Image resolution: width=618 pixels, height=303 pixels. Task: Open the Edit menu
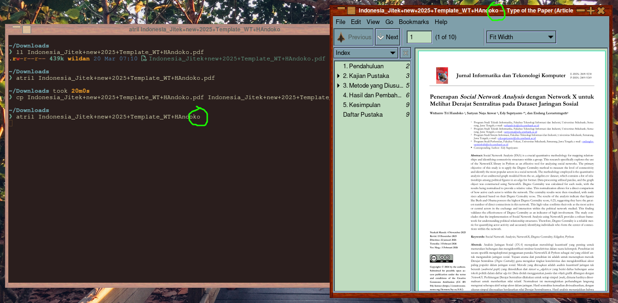[x=356, y=22]
